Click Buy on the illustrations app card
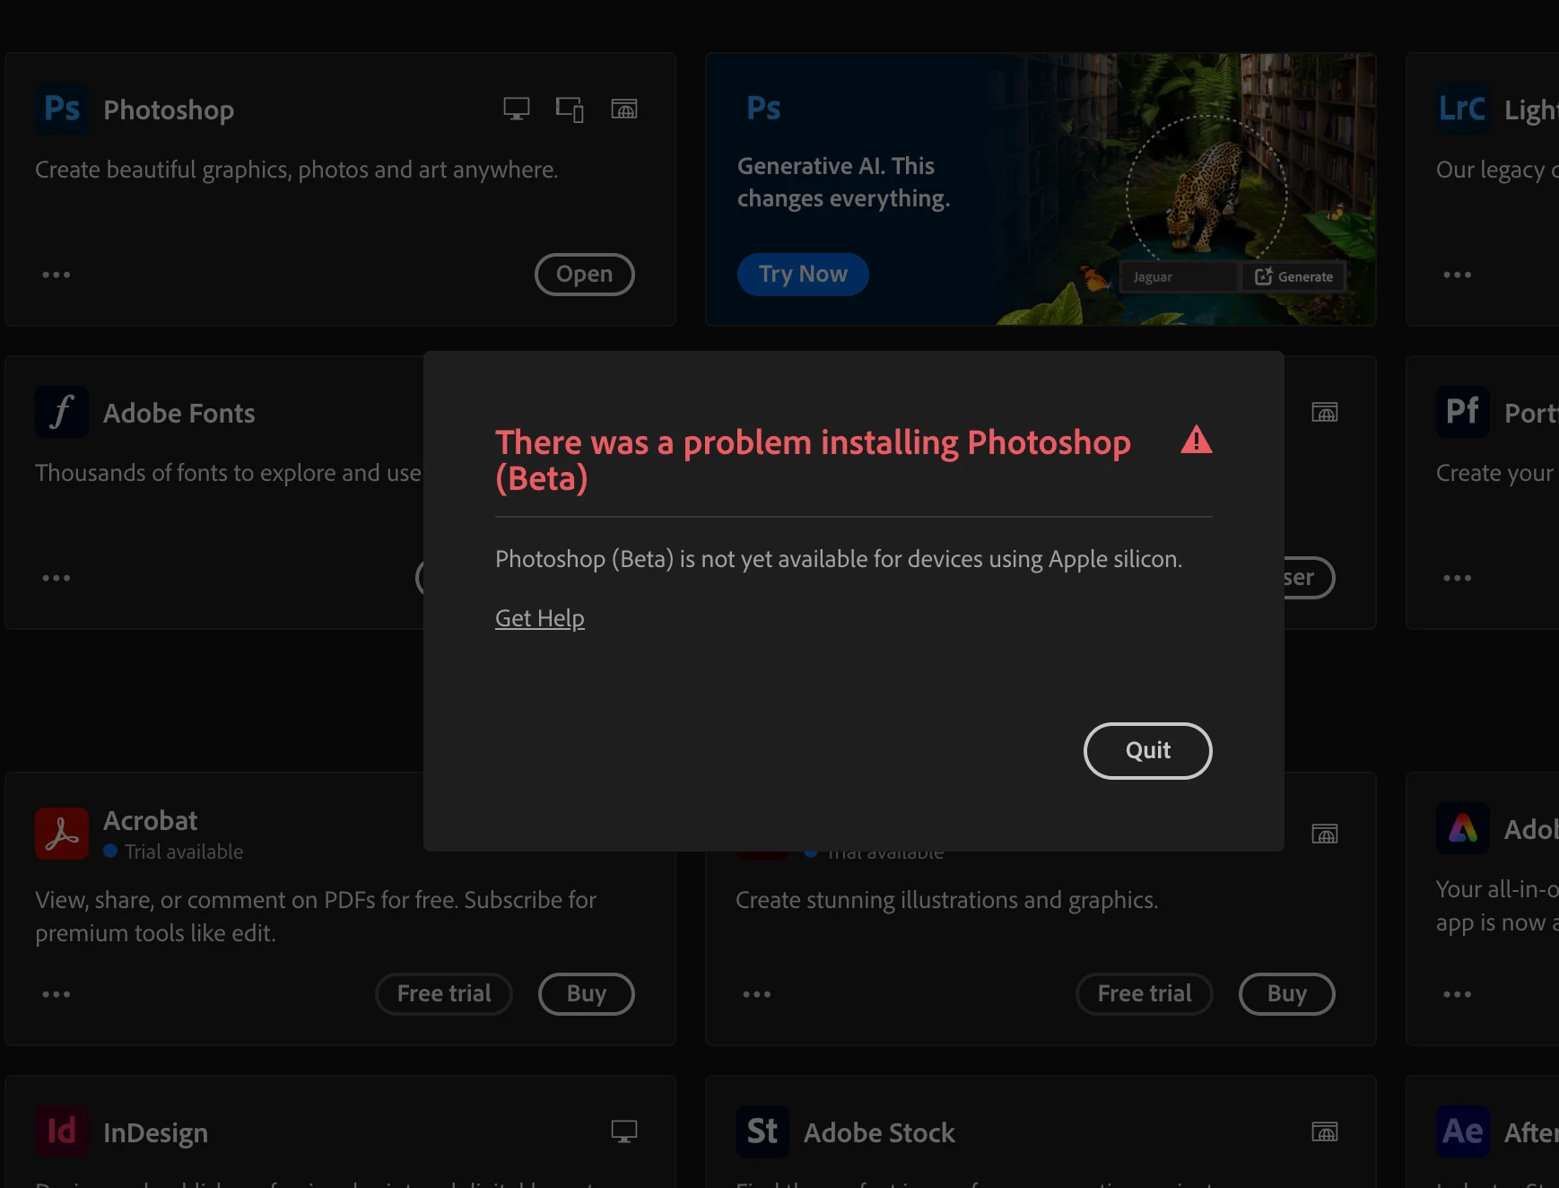The height and width of the screenshot is (1188, 1559). (x=1286, y=993)
